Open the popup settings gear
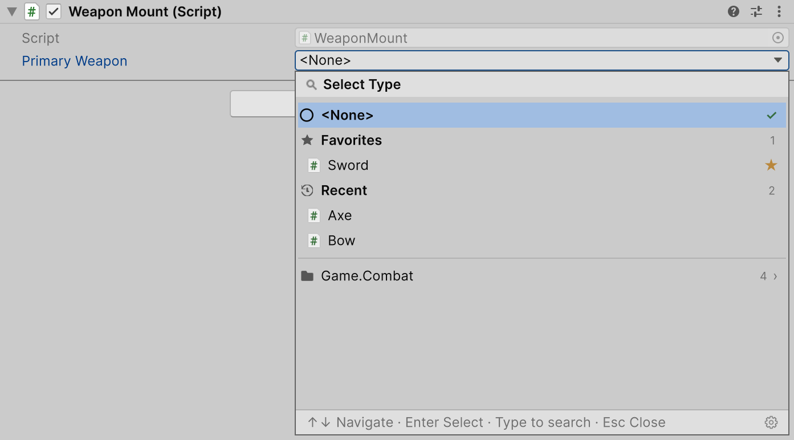The width and height of the screenshot is (794, 440). tap(771, 422)
